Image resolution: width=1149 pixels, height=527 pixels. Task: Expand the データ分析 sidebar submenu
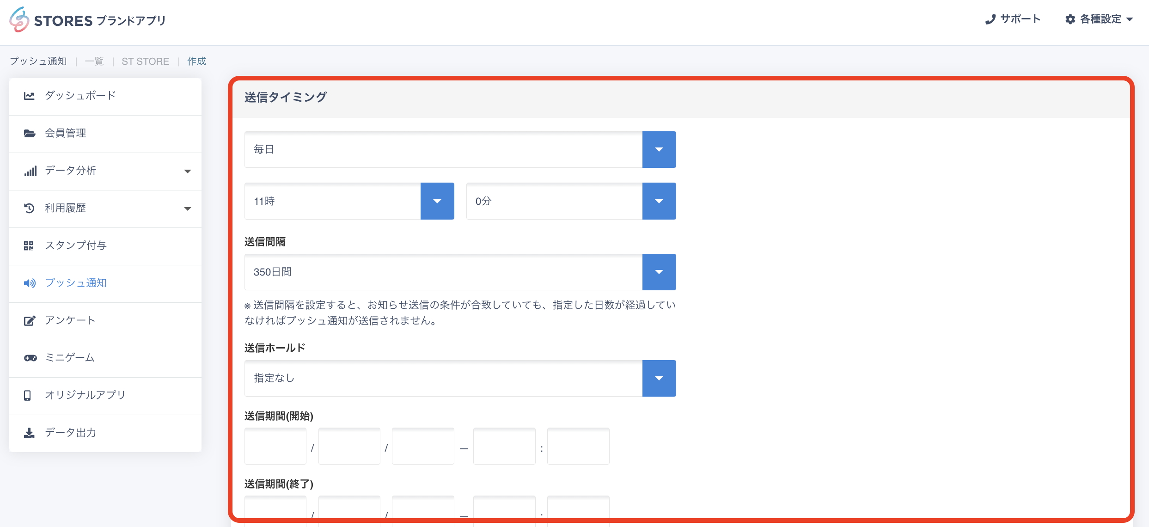pyautogui.click(x=187, y=171)
